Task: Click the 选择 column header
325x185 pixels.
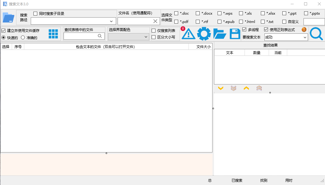Action: pos(6,47)
